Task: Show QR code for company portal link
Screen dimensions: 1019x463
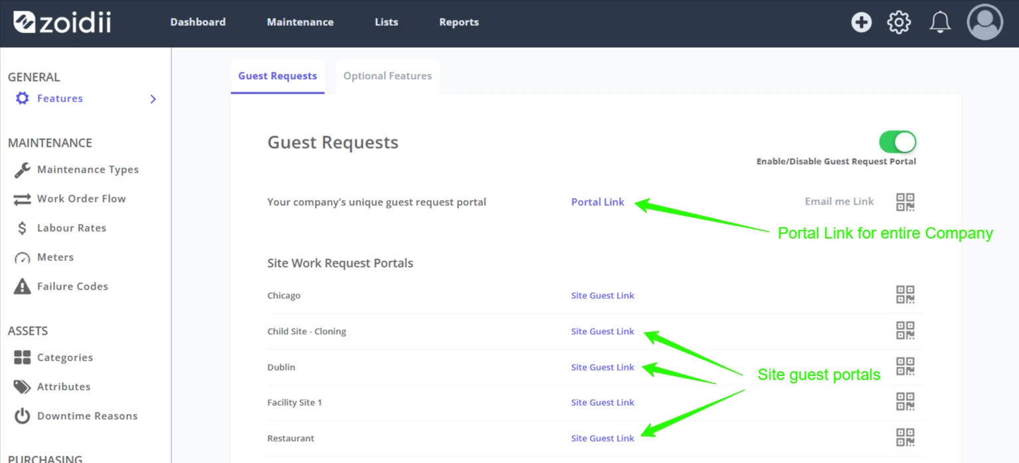Action: pyautogui.click(x=905, y=202)
